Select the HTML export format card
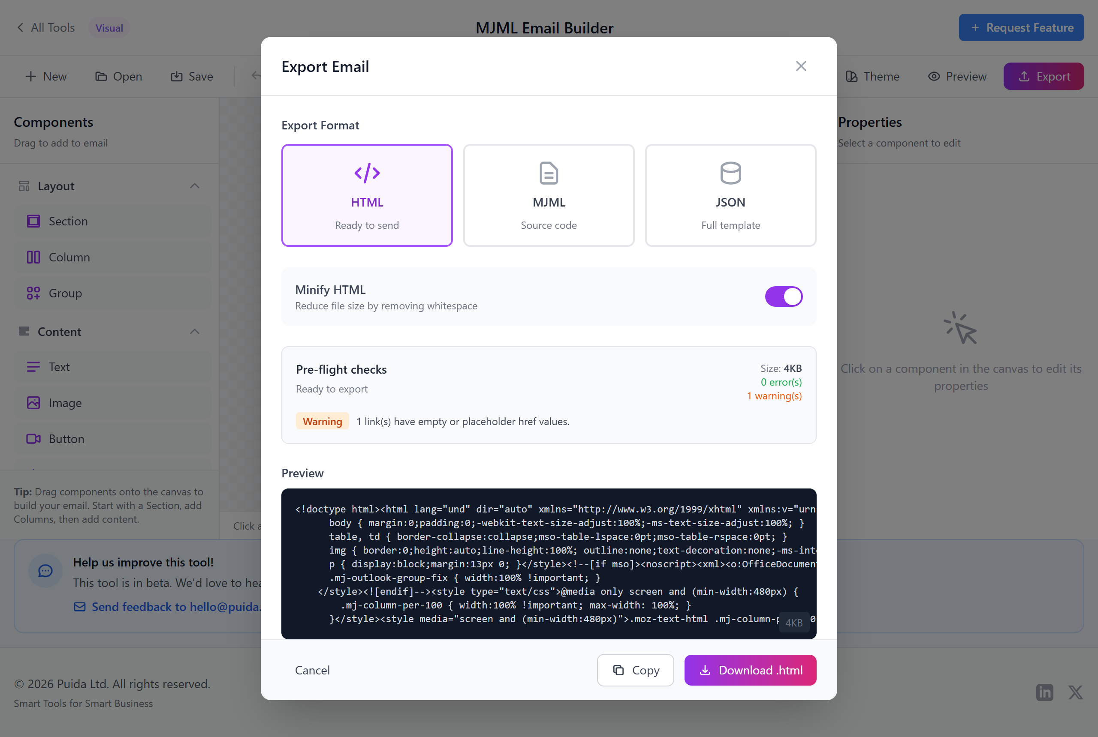1098x737 pixels. [x=367, y=195]
